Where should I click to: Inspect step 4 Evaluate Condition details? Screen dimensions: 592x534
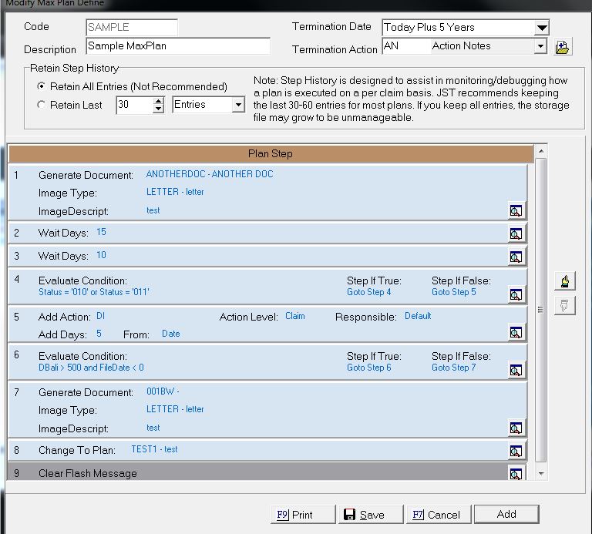[516, 294]
